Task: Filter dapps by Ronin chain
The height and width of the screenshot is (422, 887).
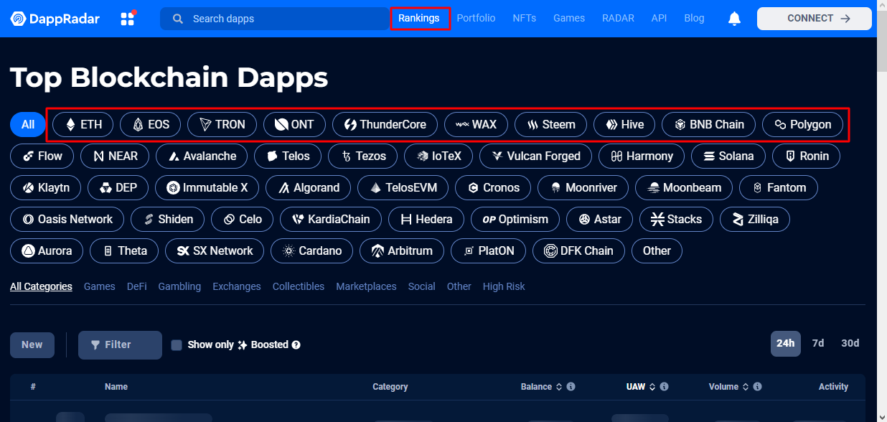Action: 806,156
